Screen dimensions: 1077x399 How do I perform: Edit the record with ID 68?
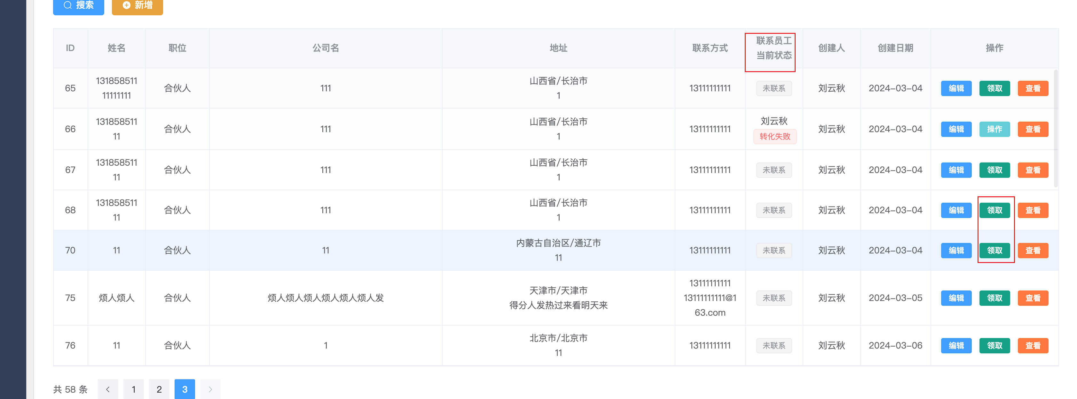click(x=956, y=210)
